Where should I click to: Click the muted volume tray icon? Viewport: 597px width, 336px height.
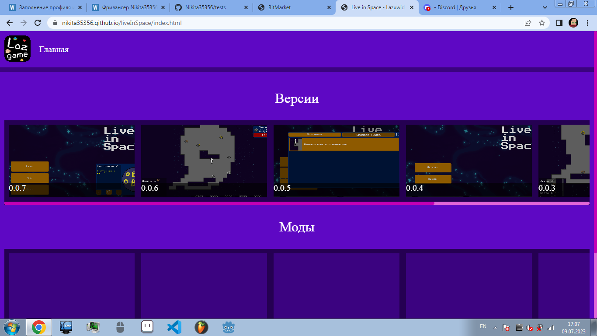click(529, 327)
